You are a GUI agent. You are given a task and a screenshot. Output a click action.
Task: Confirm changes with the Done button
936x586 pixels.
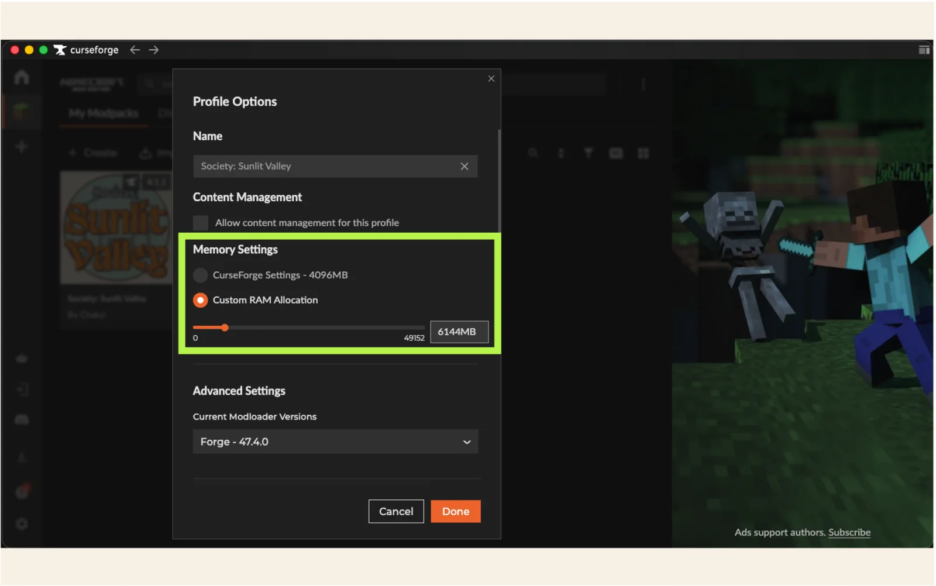pos(456,511)
